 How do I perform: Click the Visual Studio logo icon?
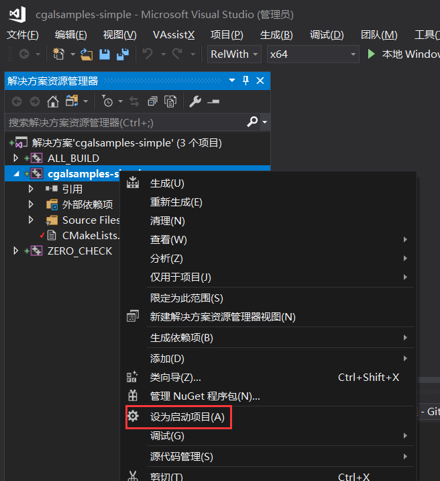(x=17, y=14)
